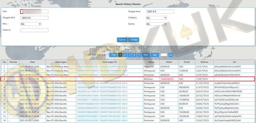Viewport: 256px width, 123px height.
Task: Select page 2 in pagination
Action: (125, 55)
